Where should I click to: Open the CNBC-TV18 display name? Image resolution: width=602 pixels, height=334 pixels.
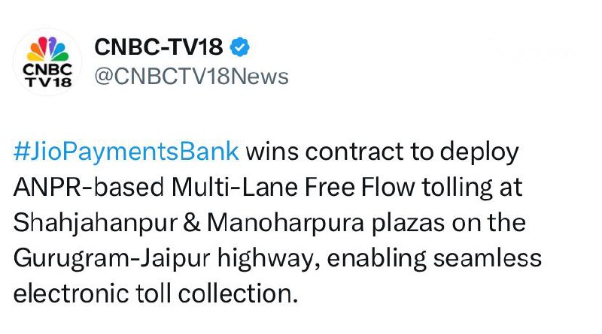(x=159, y=47)
